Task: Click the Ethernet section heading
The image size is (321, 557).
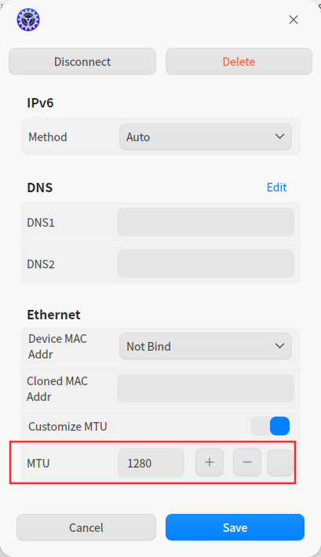Action: (53, 315)
